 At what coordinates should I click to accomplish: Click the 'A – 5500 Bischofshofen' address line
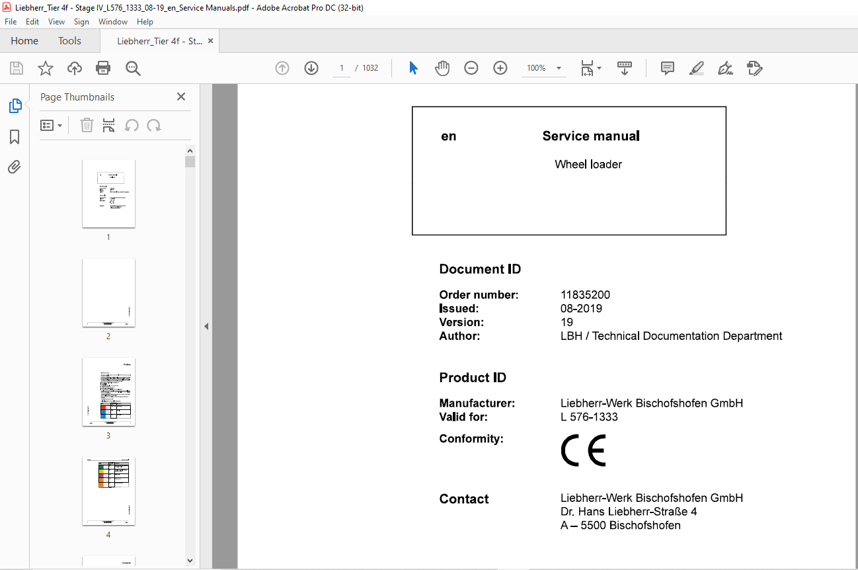click(621, 526)
